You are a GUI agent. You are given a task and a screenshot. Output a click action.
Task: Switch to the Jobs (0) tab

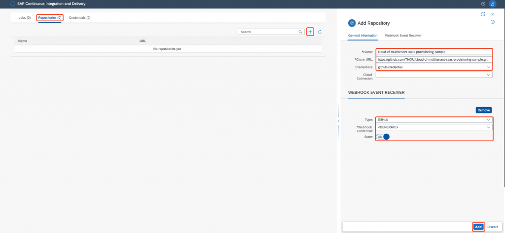click(x=25, y=18)
